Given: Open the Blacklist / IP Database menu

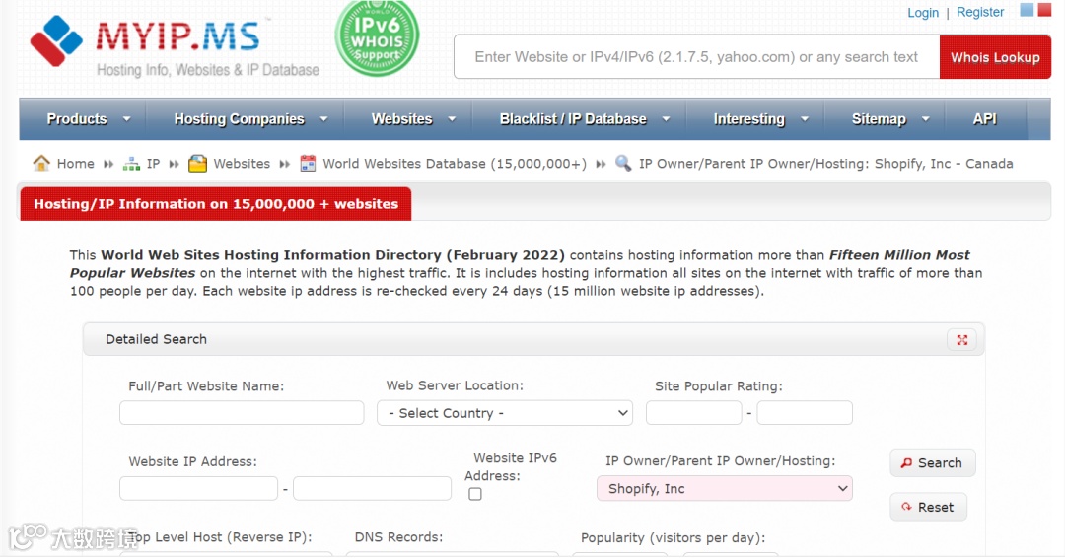Looking at the screenshot, I should point(573,118).
